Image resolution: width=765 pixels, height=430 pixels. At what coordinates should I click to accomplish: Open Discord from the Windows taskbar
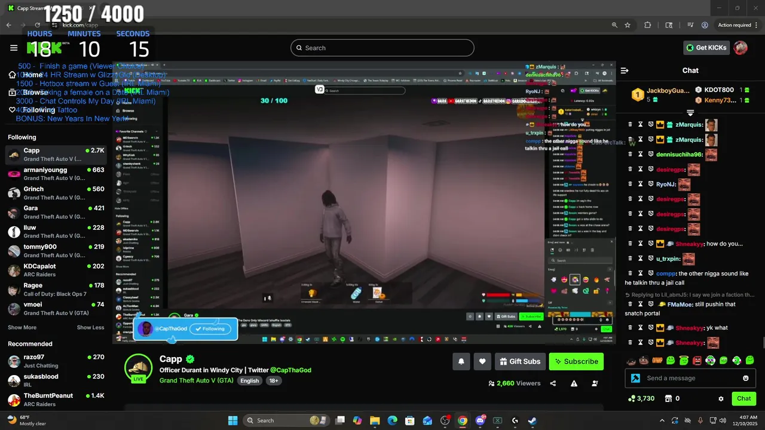coord(480,420)
